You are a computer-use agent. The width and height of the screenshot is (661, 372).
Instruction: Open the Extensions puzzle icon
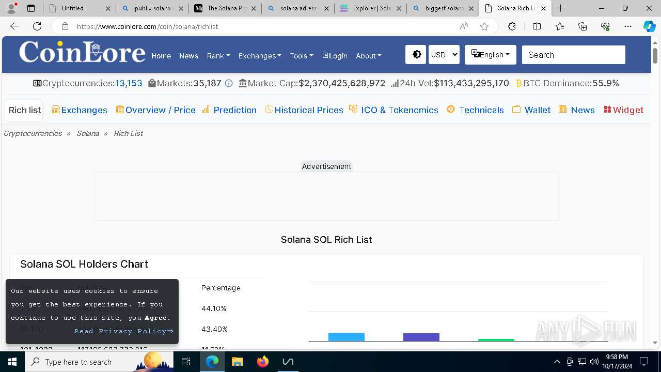point(512,26)
